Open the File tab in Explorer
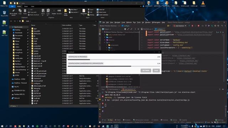The height and width of the screenshot is (128, 228). [x=12, y=6]
